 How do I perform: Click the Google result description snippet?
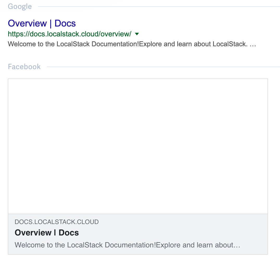(132, 44)
